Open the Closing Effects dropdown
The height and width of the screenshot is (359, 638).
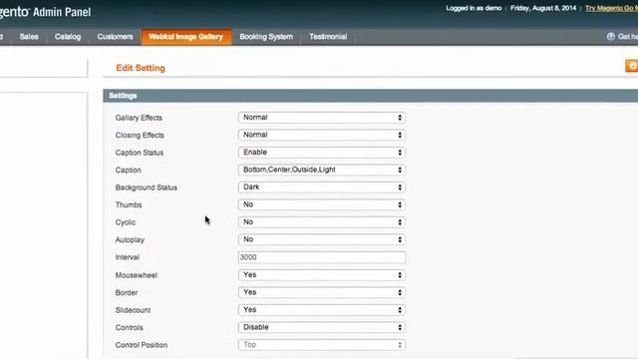321,135
